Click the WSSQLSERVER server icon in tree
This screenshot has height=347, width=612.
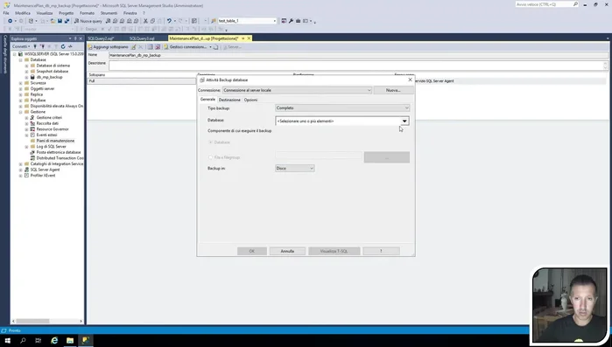point(21,54)
